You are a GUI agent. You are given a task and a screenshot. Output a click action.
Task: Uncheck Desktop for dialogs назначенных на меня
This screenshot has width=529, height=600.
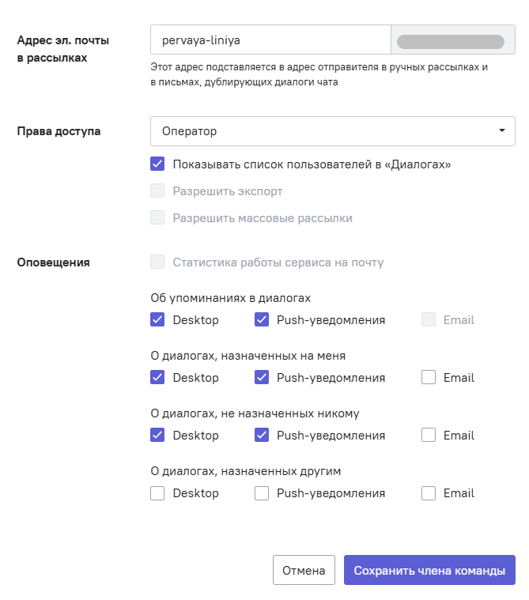click(157, 378)
